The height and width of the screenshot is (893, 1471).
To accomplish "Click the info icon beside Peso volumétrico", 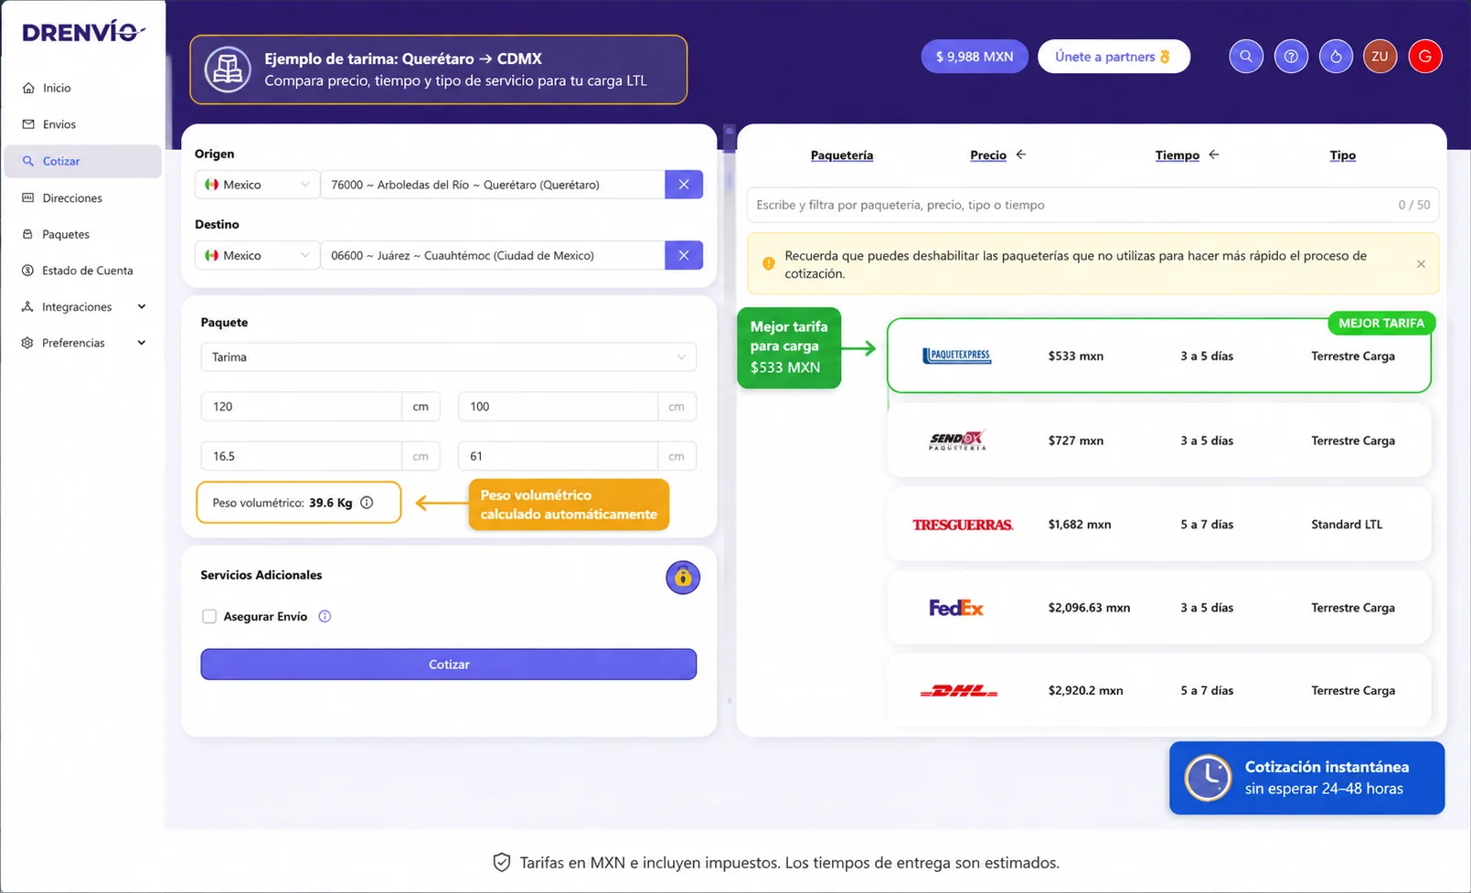I will pos(367,503).
